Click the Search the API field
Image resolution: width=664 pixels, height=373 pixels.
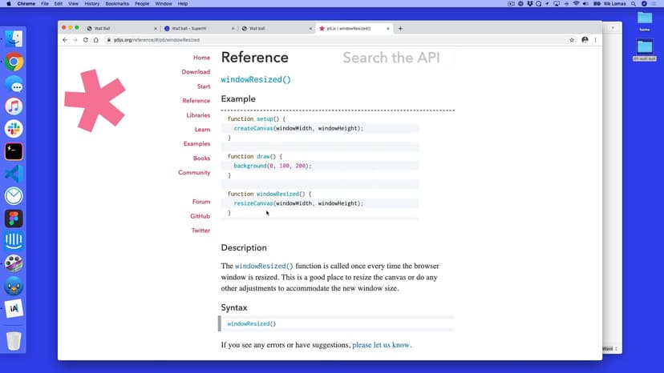pyautogui.click(x=397, y=58)
